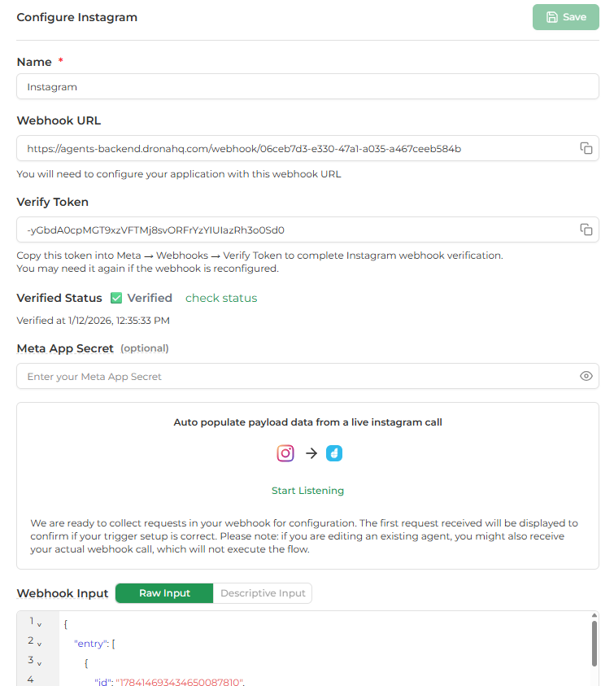Switch to the Descriptive Input tab

pos(262,593)
